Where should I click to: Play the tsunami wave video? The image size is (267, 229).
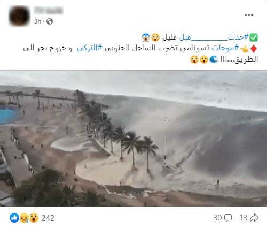(x=133, y=139)
